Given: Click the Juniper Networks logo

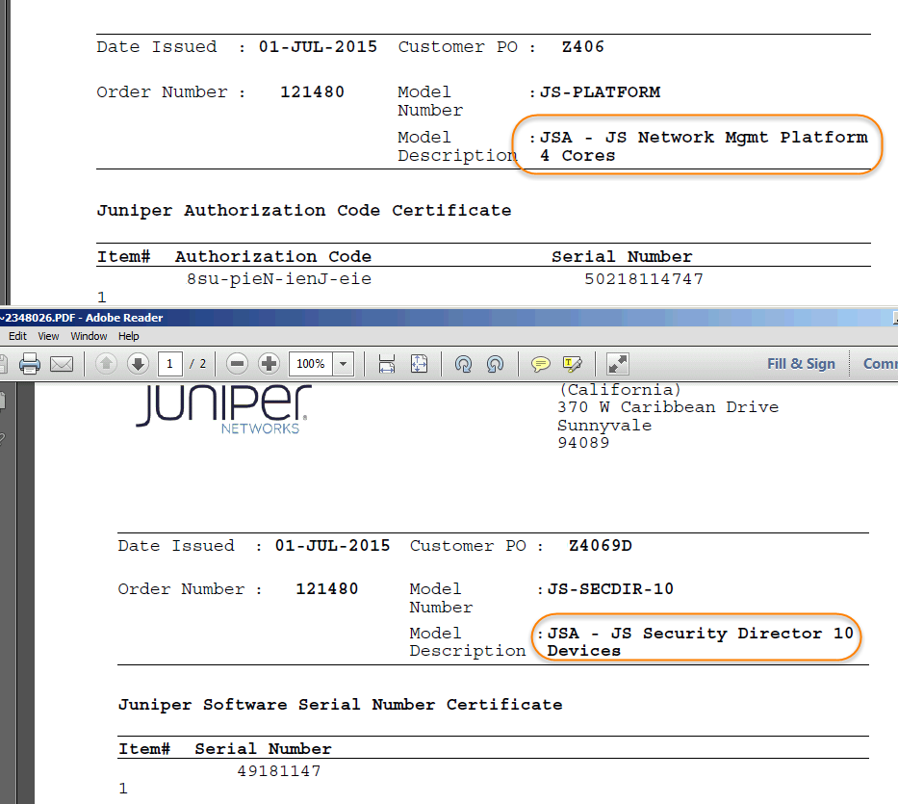Looking at the screenshot, I should tap(224, 409).
